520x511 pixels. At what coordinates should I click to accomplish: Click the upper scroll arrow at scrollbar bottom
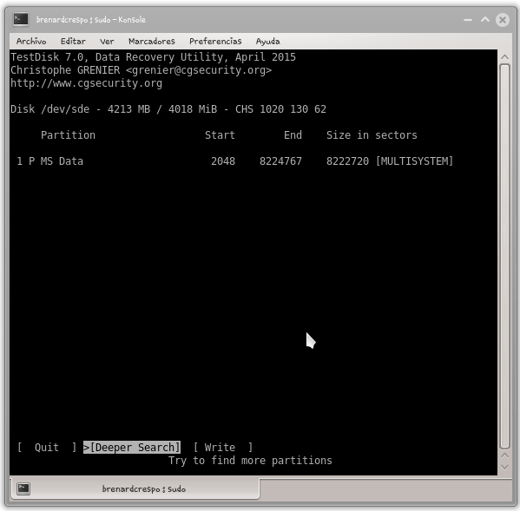504,455
